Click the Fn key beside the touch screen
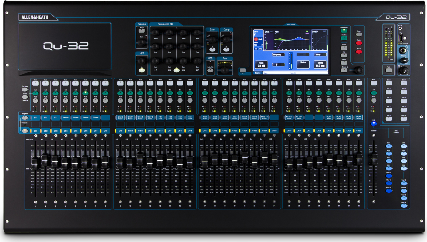 [x=243, y=70]
